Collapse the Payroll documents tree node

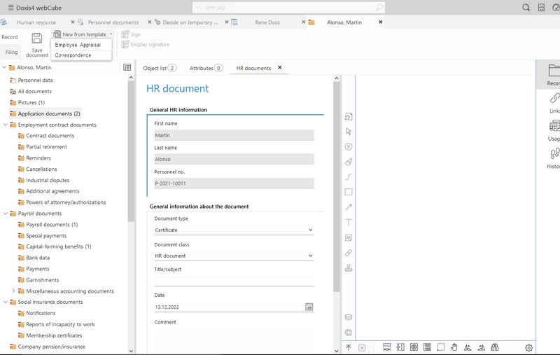pos(5,214)
